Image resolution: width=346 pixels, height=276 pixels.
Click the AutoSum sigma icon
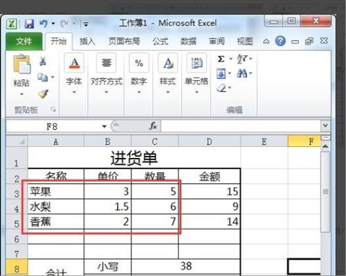[x=221, y=59]
